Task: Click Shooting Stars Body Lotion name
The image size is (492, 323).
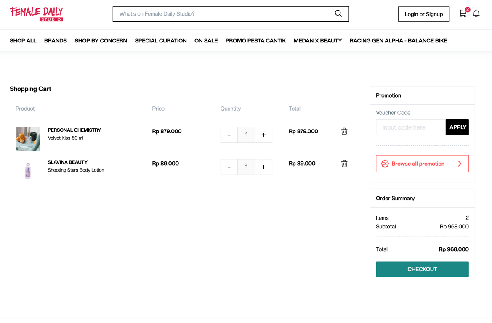Action: (76, 170)
